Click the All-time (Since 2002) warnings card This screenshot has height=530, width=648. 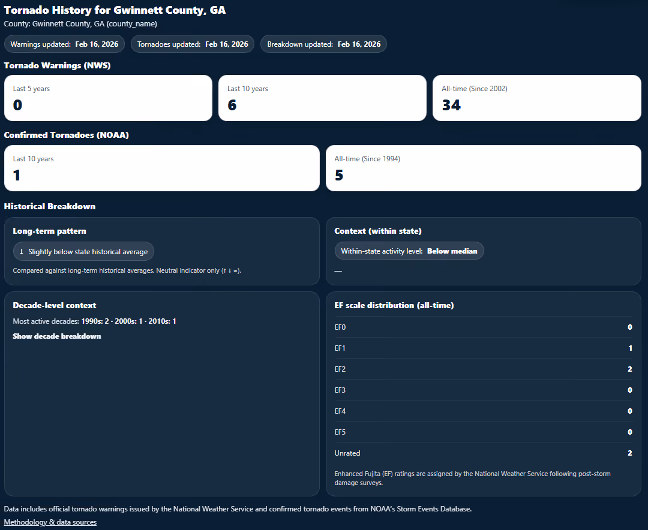click(x=537, y=98)
